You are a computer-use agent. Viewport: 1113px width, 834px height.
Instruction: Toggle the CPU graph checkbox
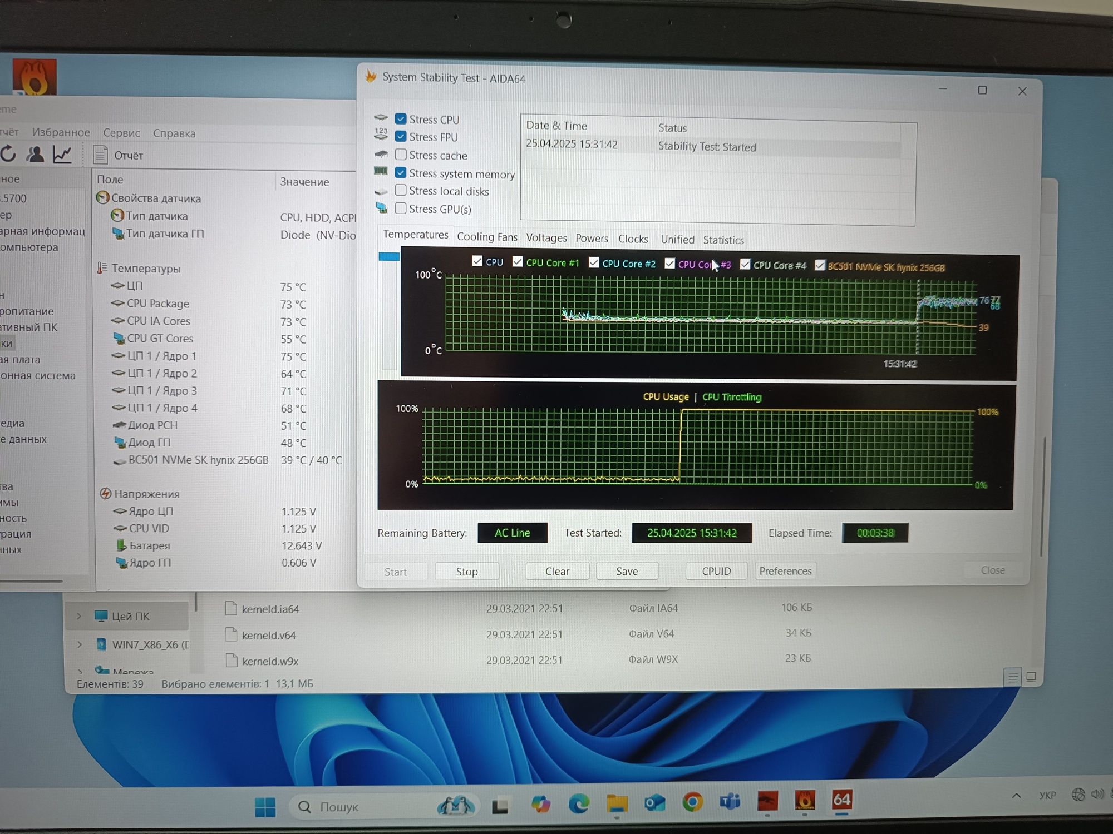click(477, 261)
